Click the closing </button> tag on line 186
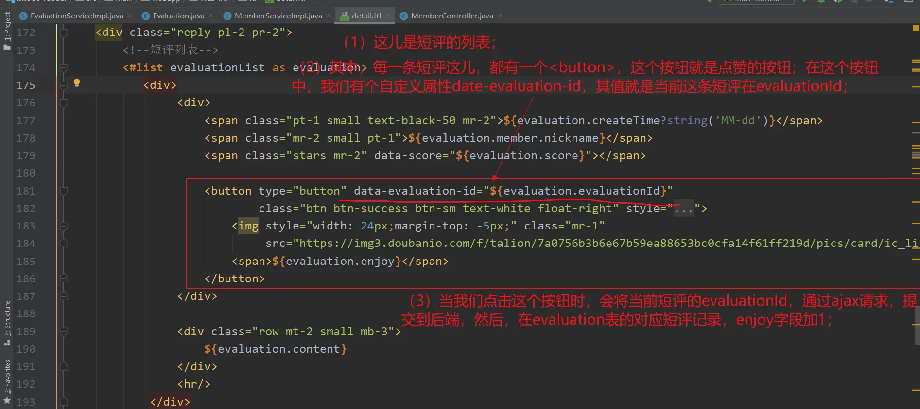This screenshot has width=920, height=409. tap(235, 279)
